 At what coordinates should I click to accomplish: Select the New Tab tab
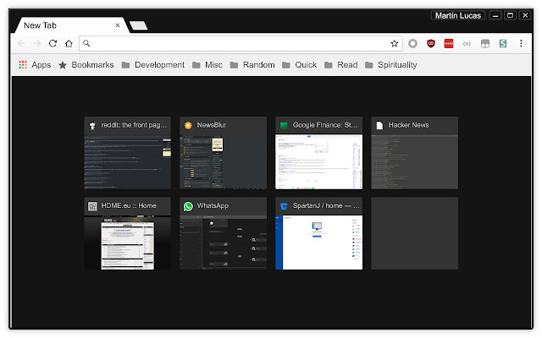tap(70, 25)
